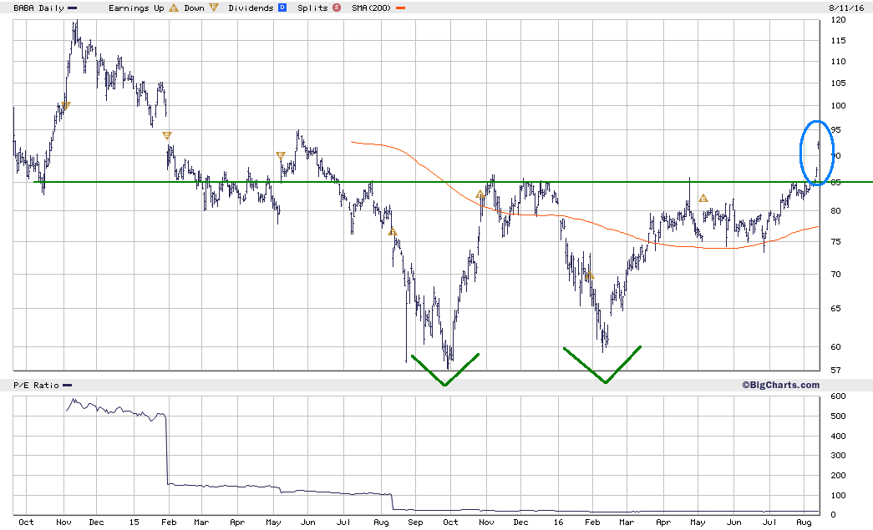Click the 85 price axis label
The height and width of the screenshot is (530, 873).
[x=835, y=183]
